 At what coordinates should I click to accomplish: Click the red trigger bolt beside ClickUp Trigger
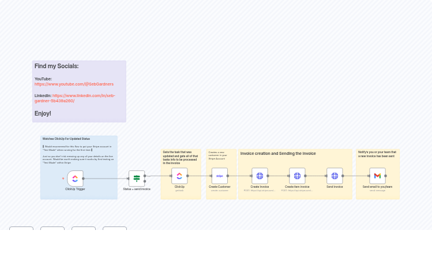pos(63,179)
